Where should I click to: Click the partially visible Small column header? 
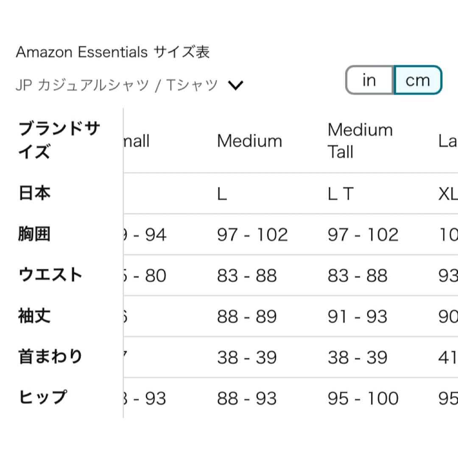(137, 141)
